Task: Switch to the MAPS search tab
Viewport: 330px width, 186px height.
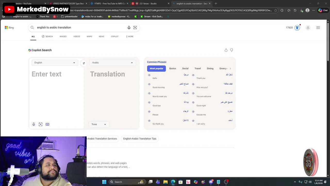Action: tap(89, 37)
